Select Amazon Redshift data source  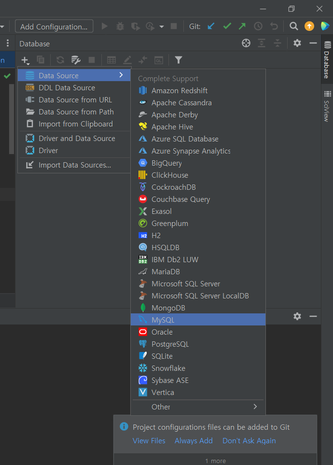(x=198, y=90)
